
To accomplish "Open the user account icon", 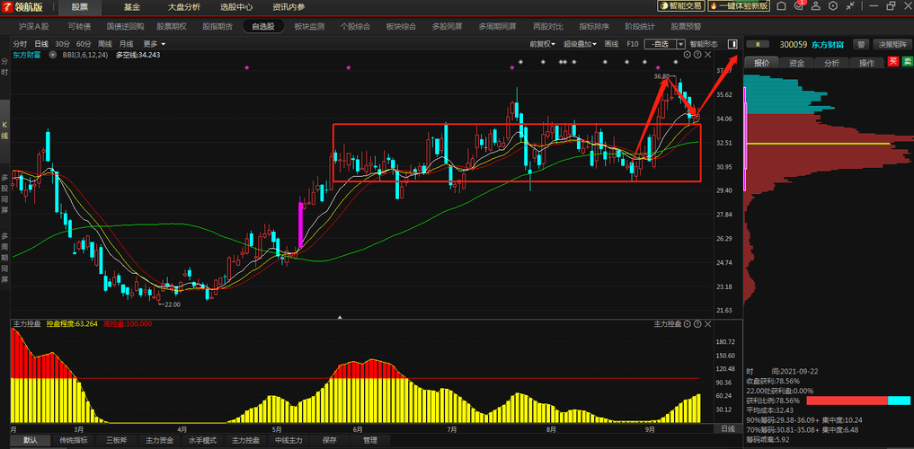I will pos(816,5).
